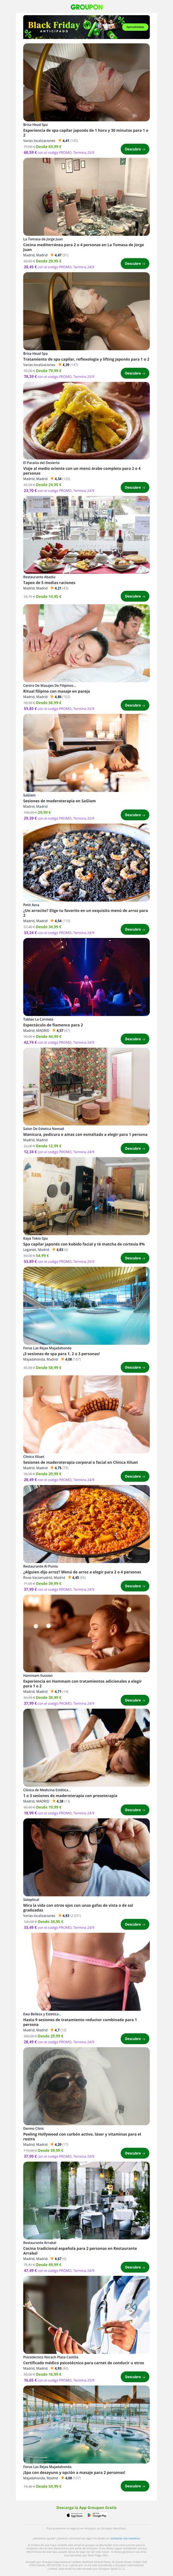Click the Ritual filipino masaje en pareja image

(x=86, y=643)
